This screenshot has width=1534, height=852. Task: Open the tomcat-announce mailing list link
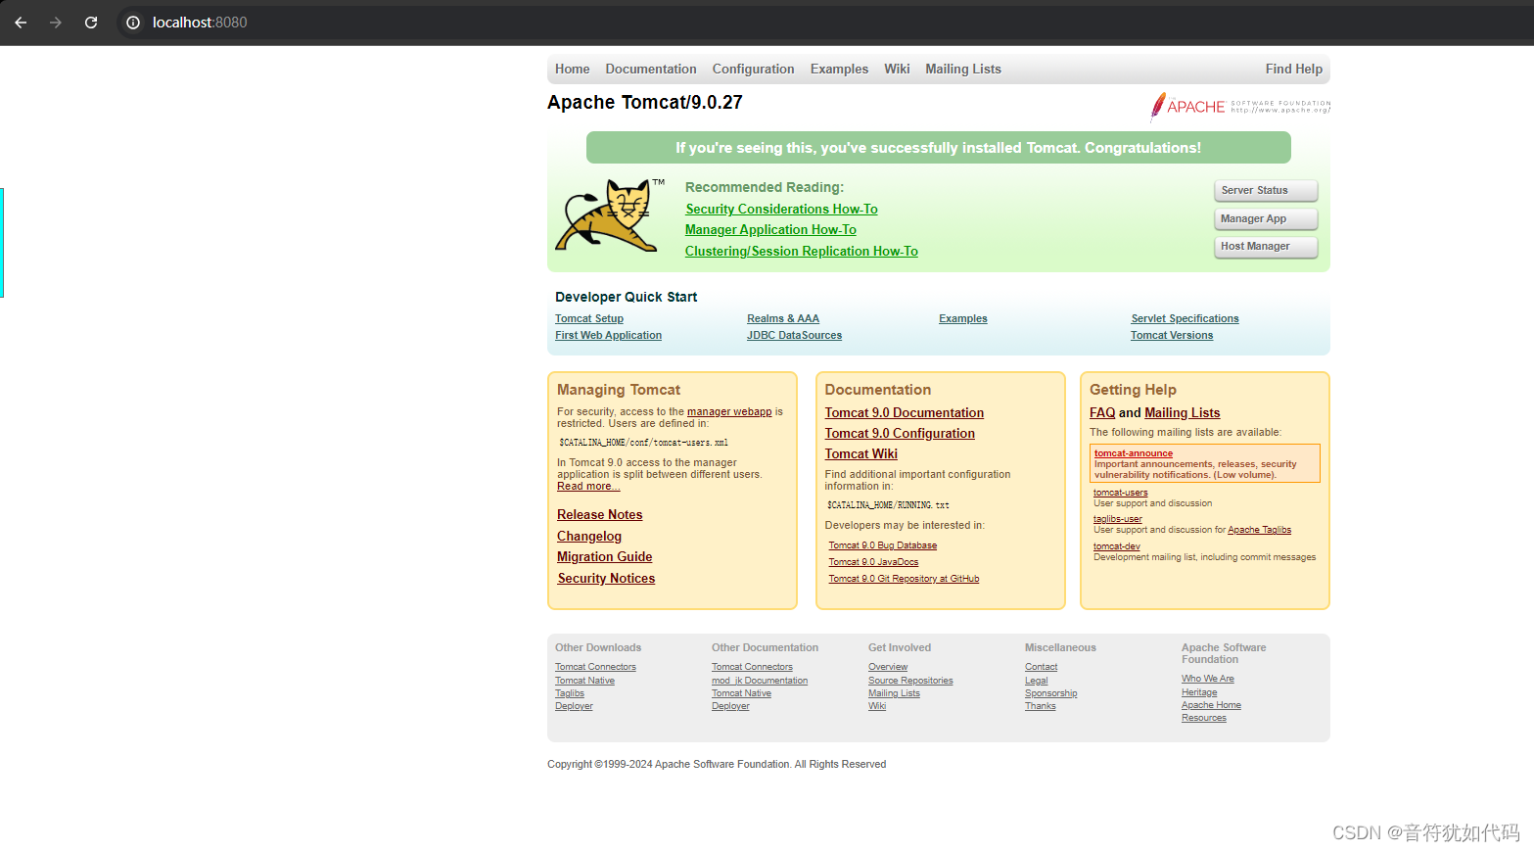click(x=1134, y=453)
